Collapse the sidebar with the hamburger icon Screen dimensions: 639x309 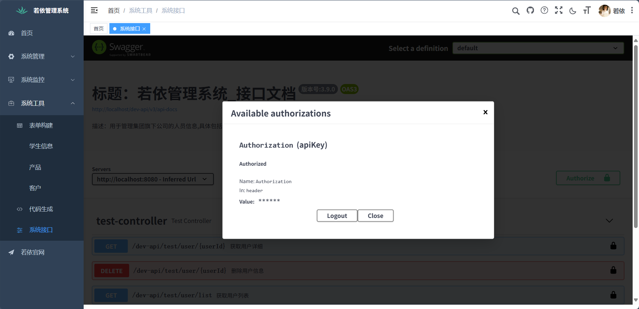coord(94,10)
